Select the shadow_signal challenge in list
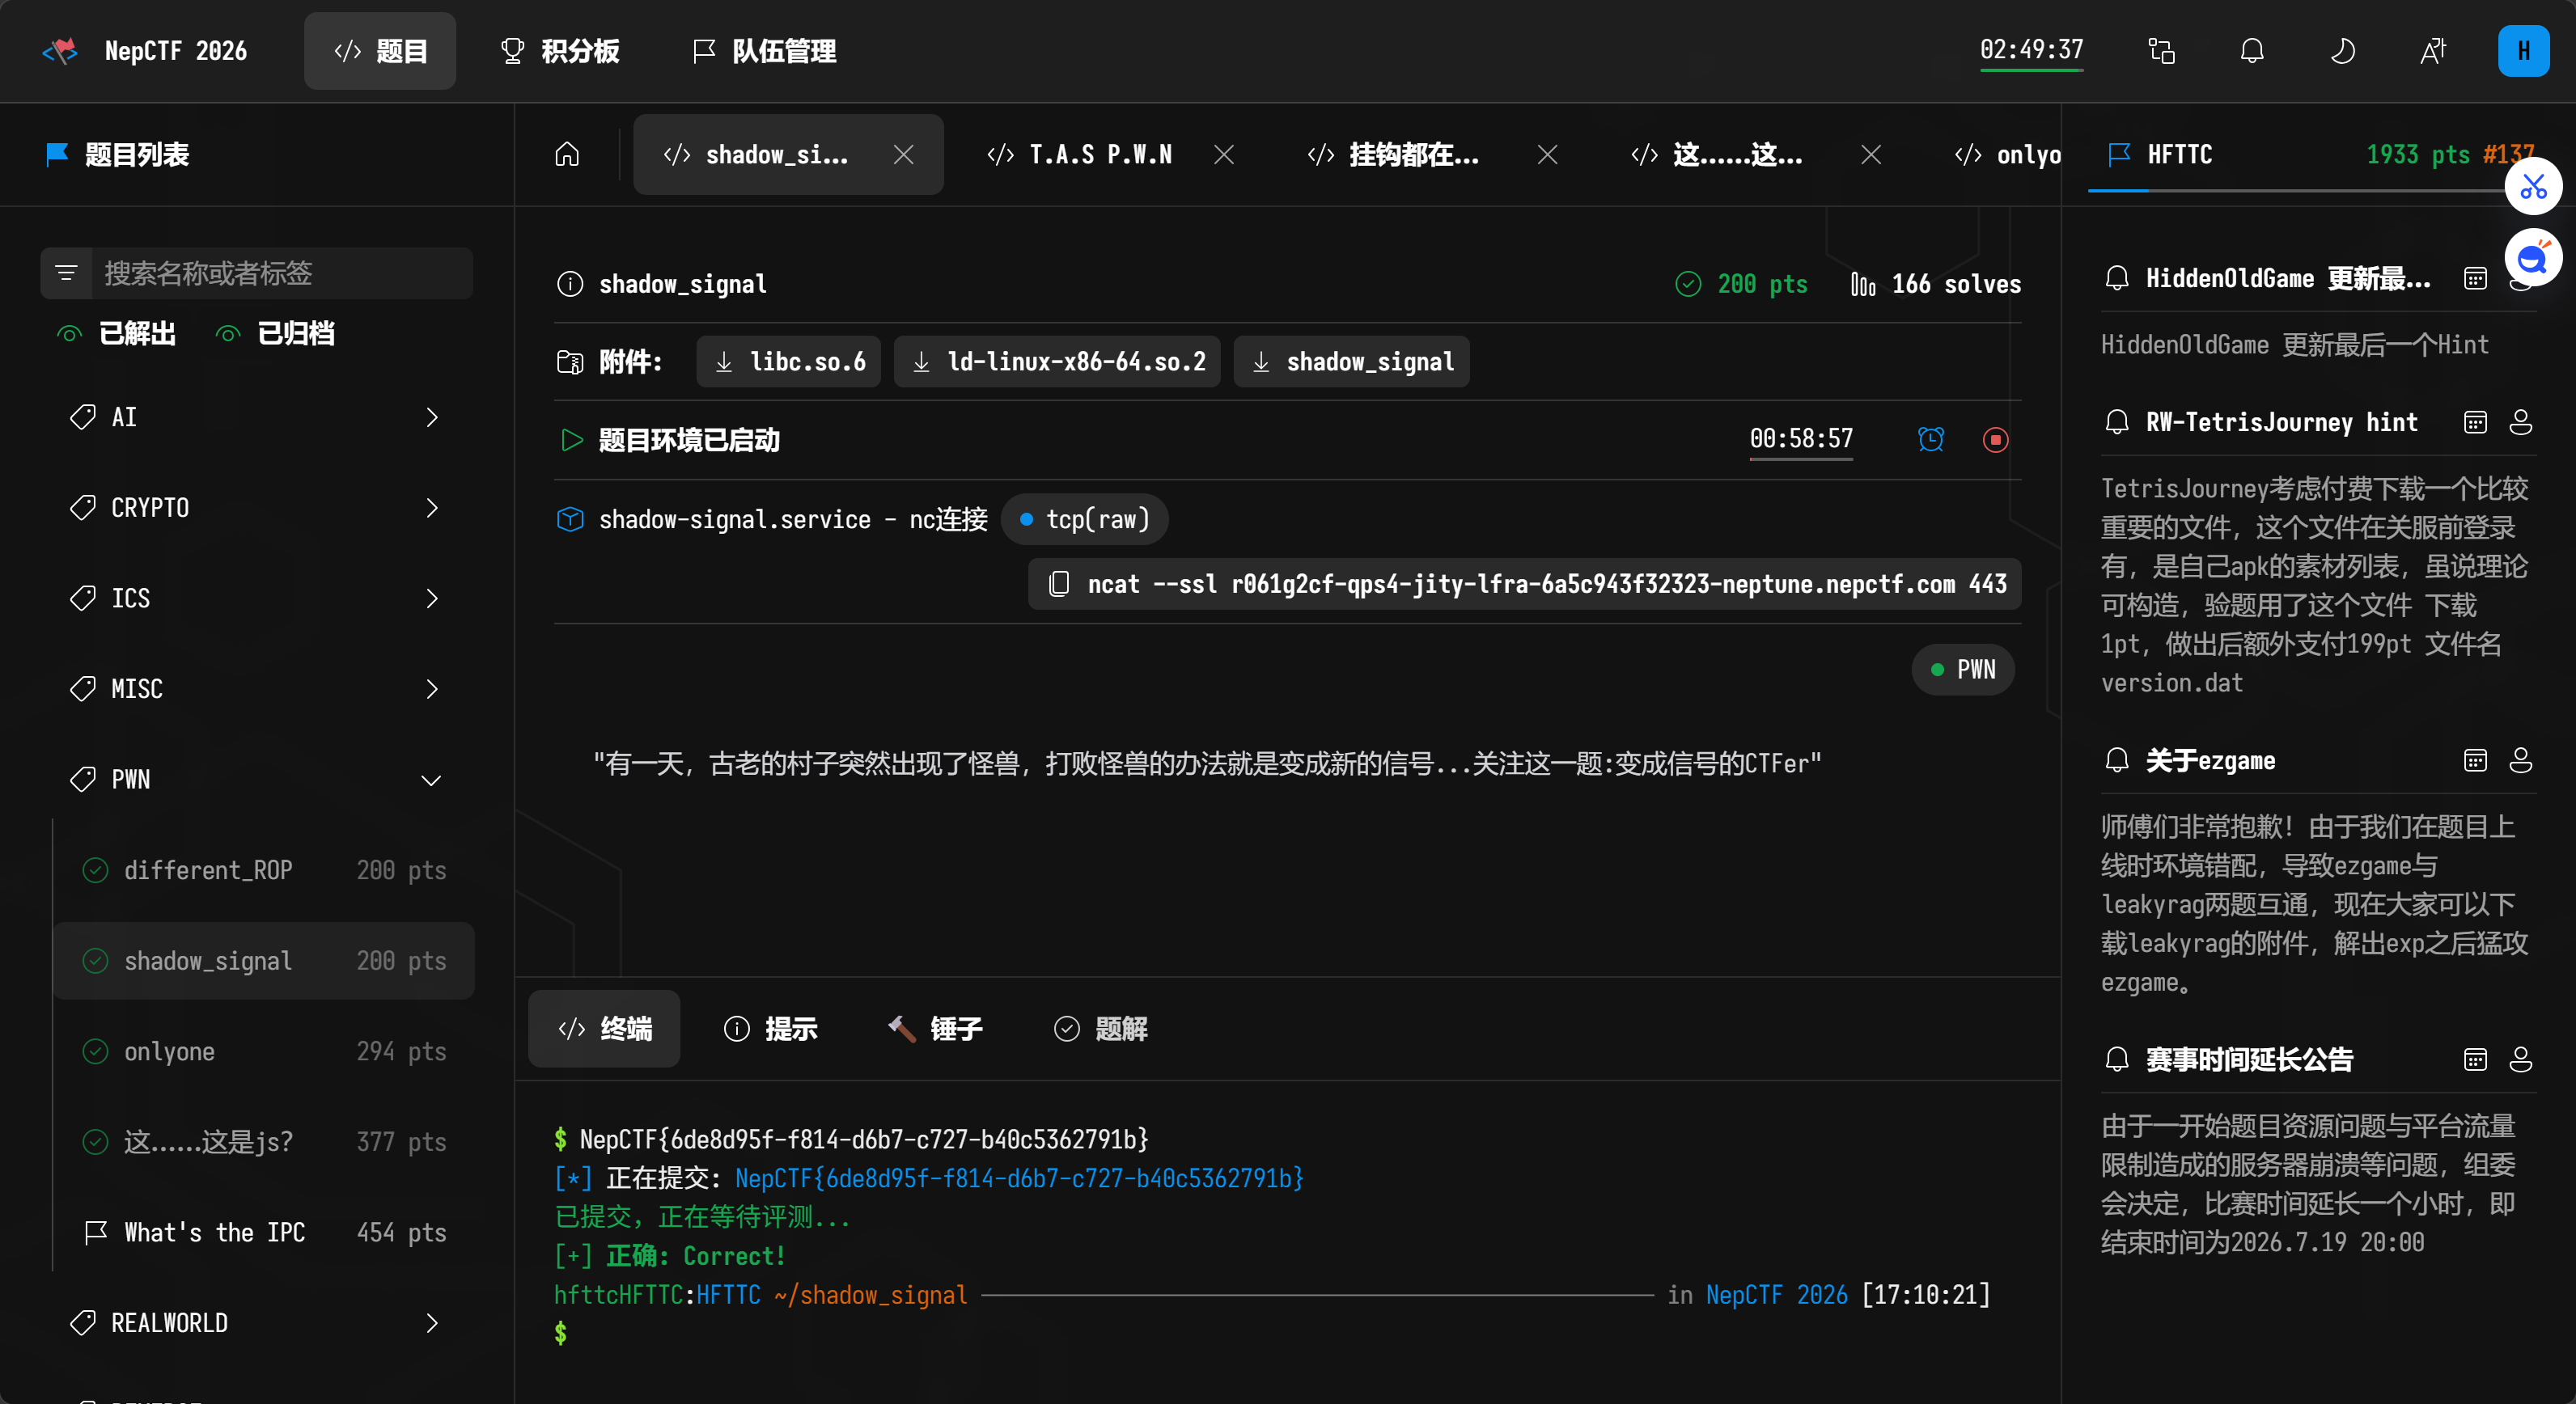 pos(264,960)
